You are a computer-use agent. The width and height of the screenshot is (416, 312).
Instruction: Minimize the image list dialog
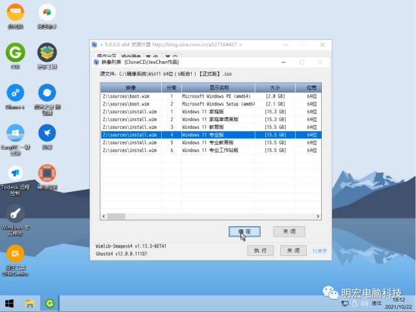coord(283,62)
